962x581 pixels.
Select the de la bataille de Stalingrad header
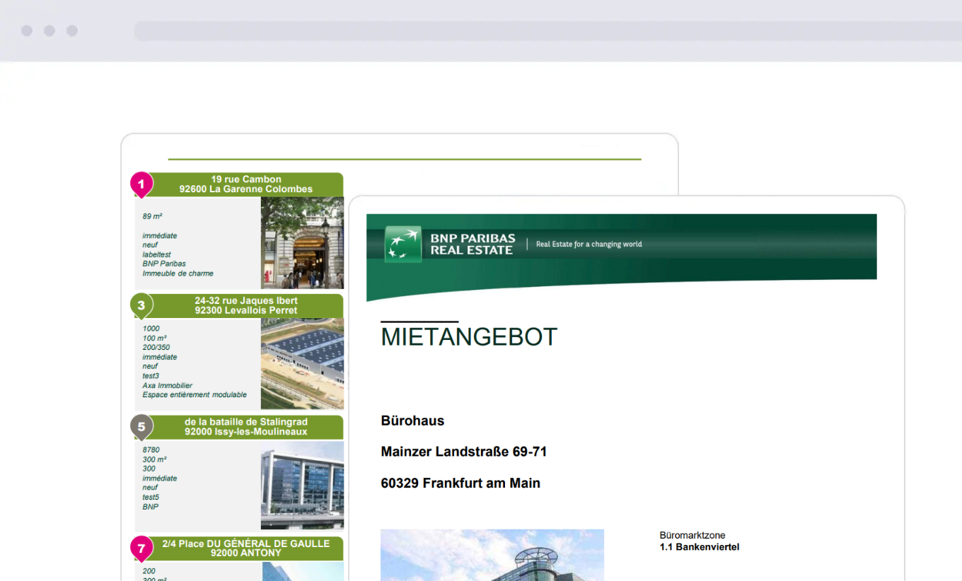coord(246,427)
